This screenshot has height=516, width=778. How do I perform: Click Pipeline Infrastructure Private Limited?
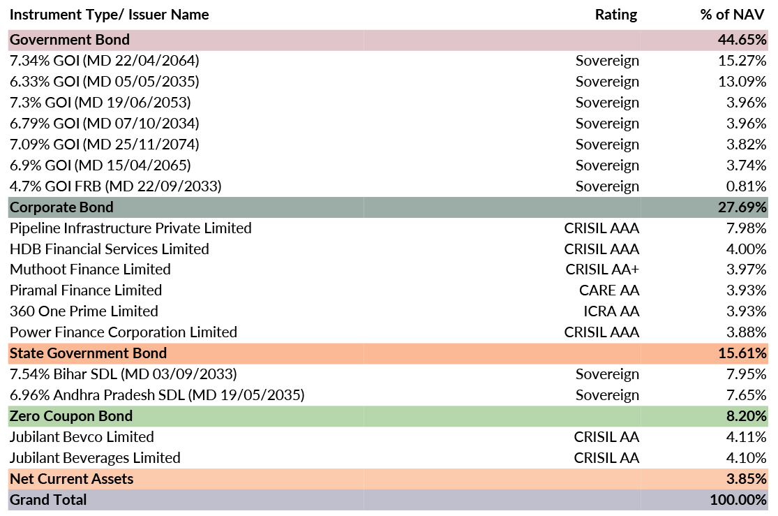click(130, 228)
